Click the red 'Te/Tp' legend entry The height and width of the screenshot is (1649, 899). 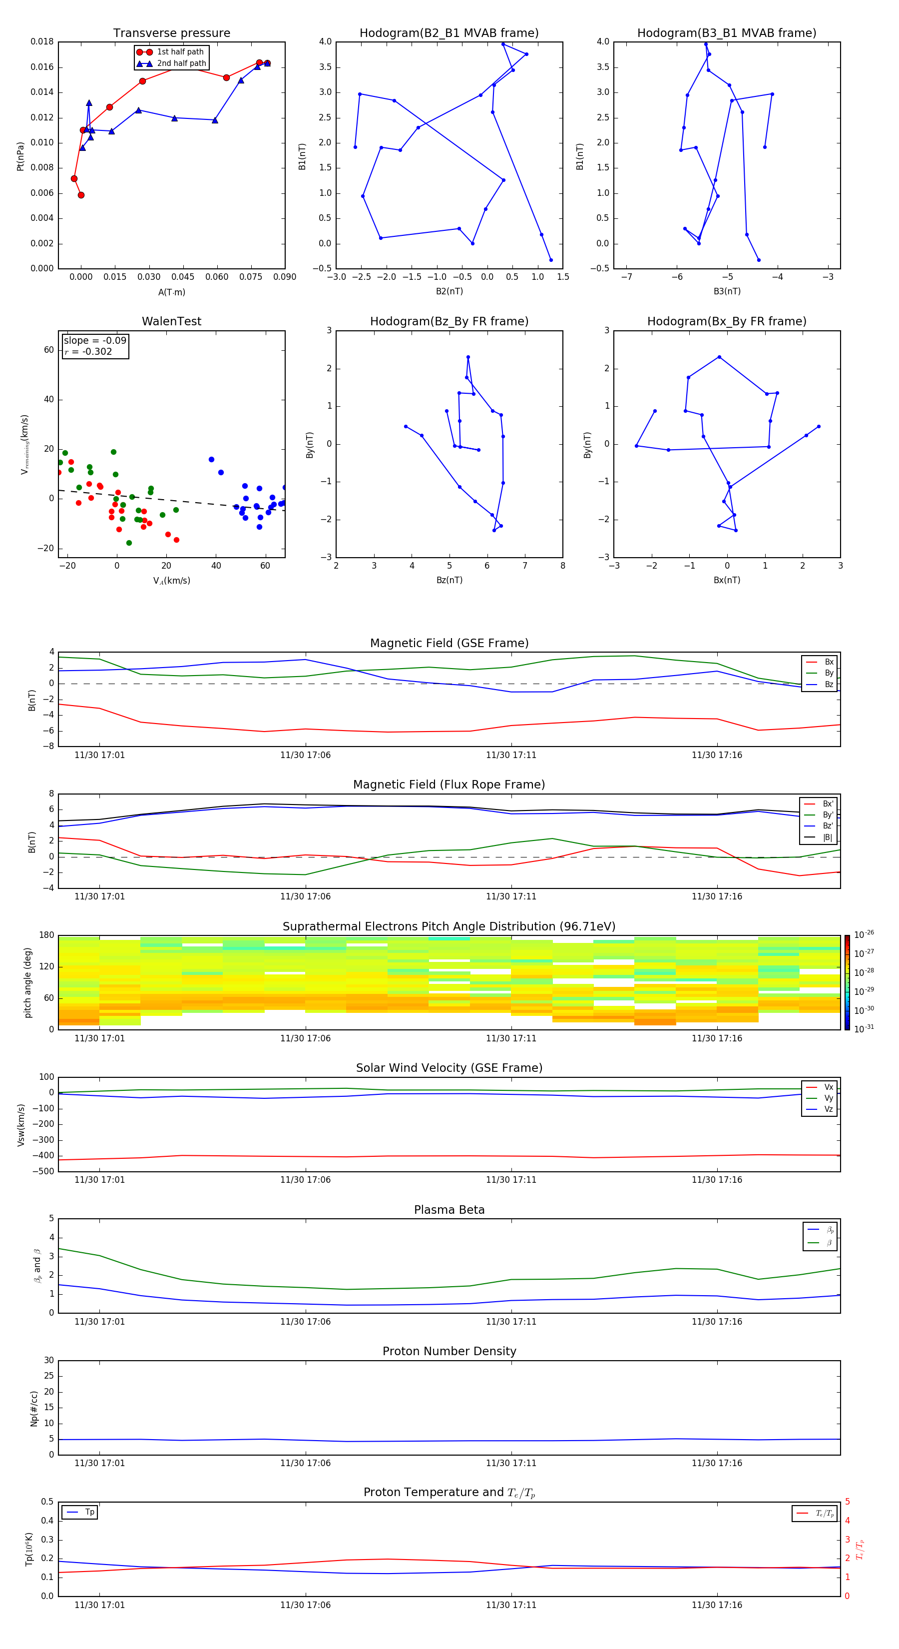[816, 1513]
